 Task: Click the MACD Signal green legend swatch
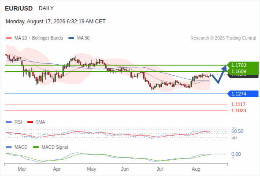pyautogui.click(x=36, y=147)
